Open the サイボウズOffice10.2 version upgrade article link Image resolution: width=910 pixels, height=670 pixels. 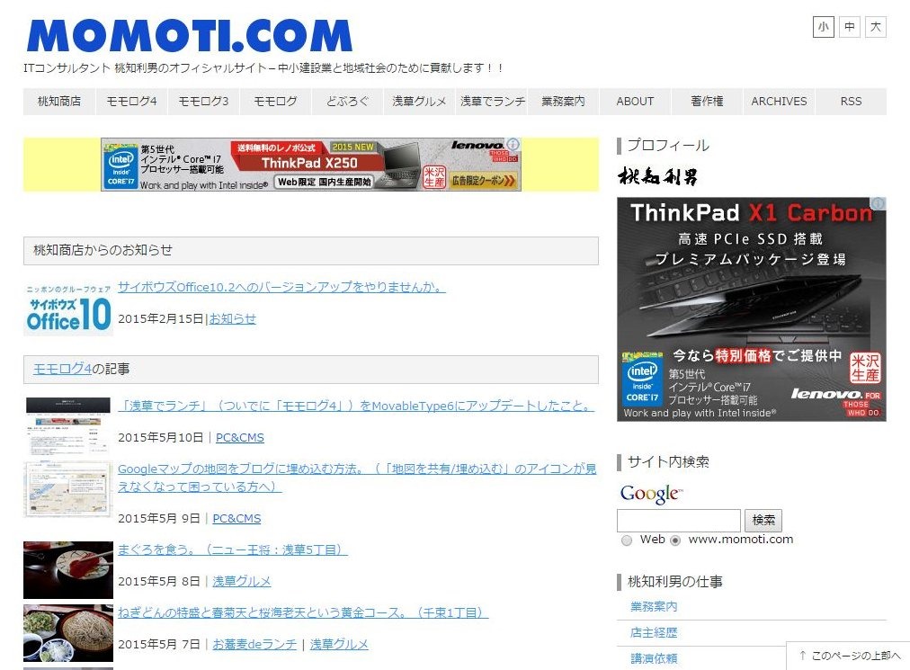tap(281, 287)
